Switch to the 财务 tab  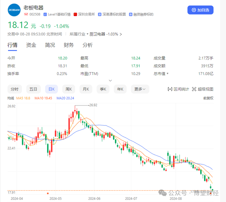(x=69, y=45)
